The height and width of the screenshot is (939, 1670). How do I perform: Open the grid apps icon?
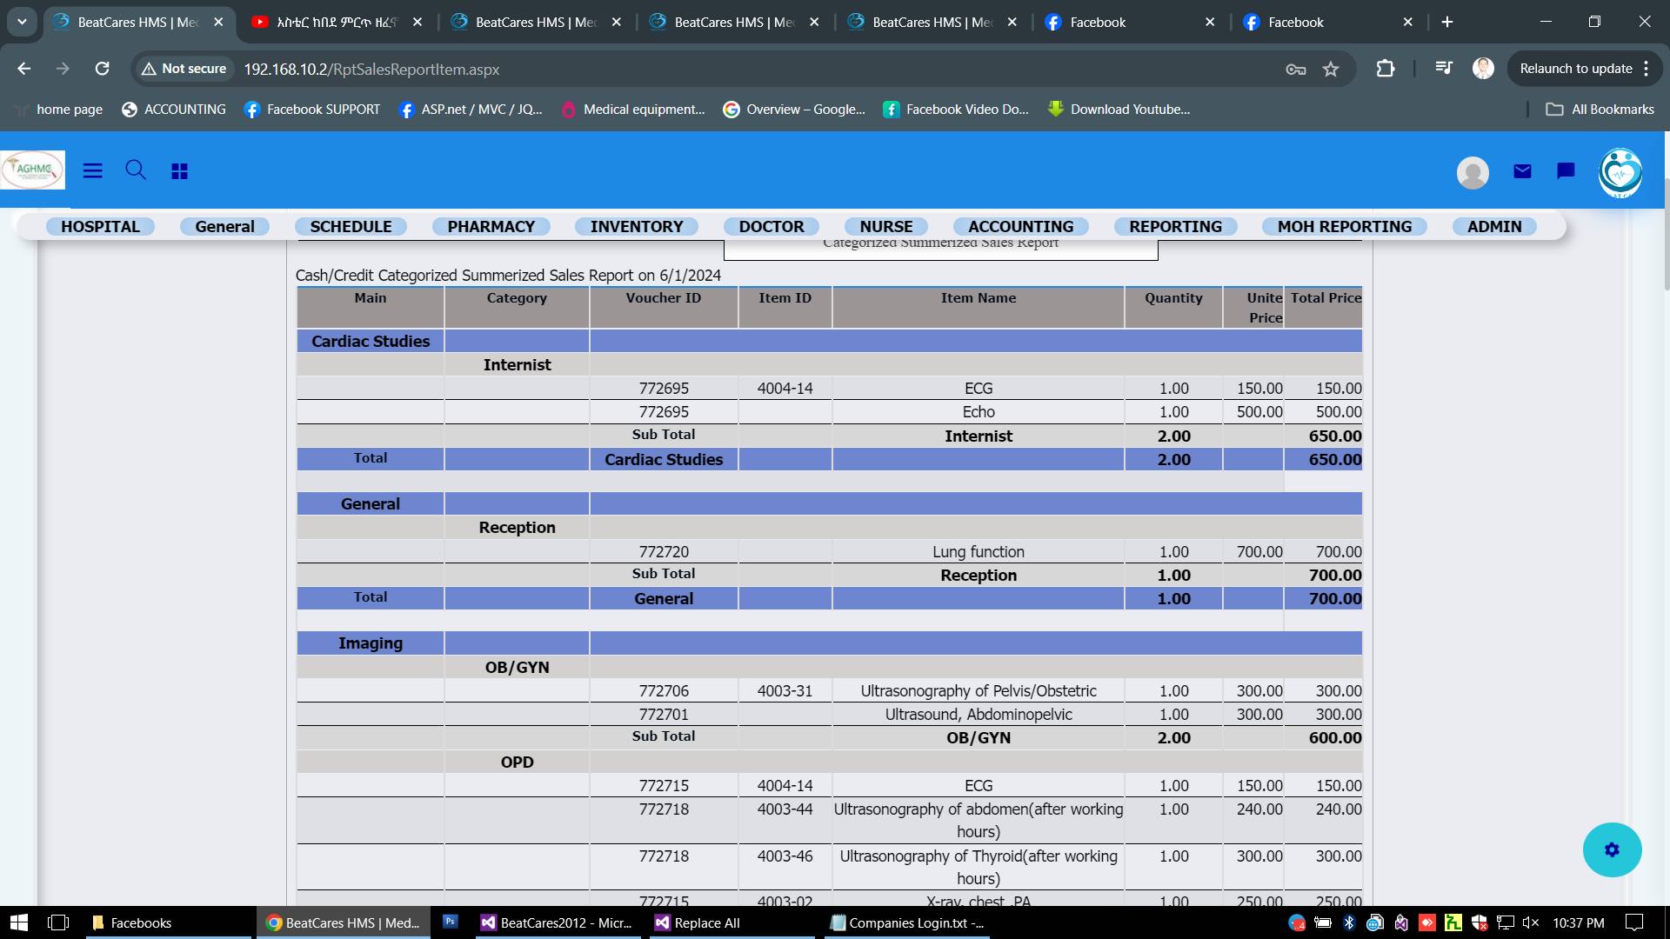(x=179, y=171)
